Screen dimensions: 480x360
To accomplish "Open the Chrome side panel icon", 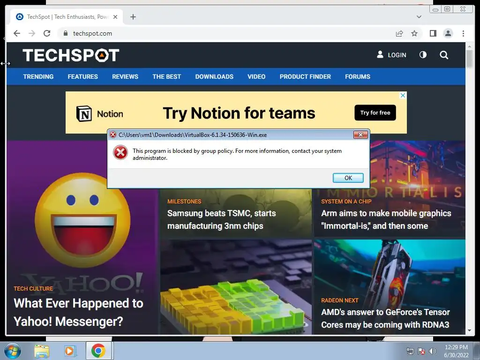I will click(x=433, y=33).
